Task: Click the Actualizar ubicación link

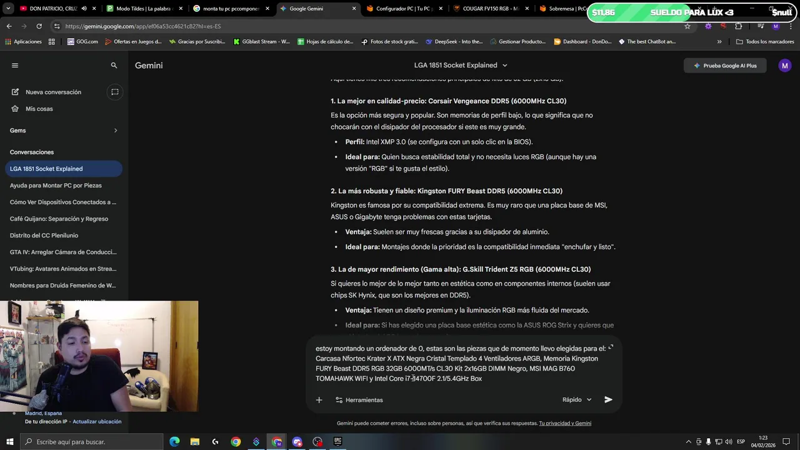Action: coord(97,421)
